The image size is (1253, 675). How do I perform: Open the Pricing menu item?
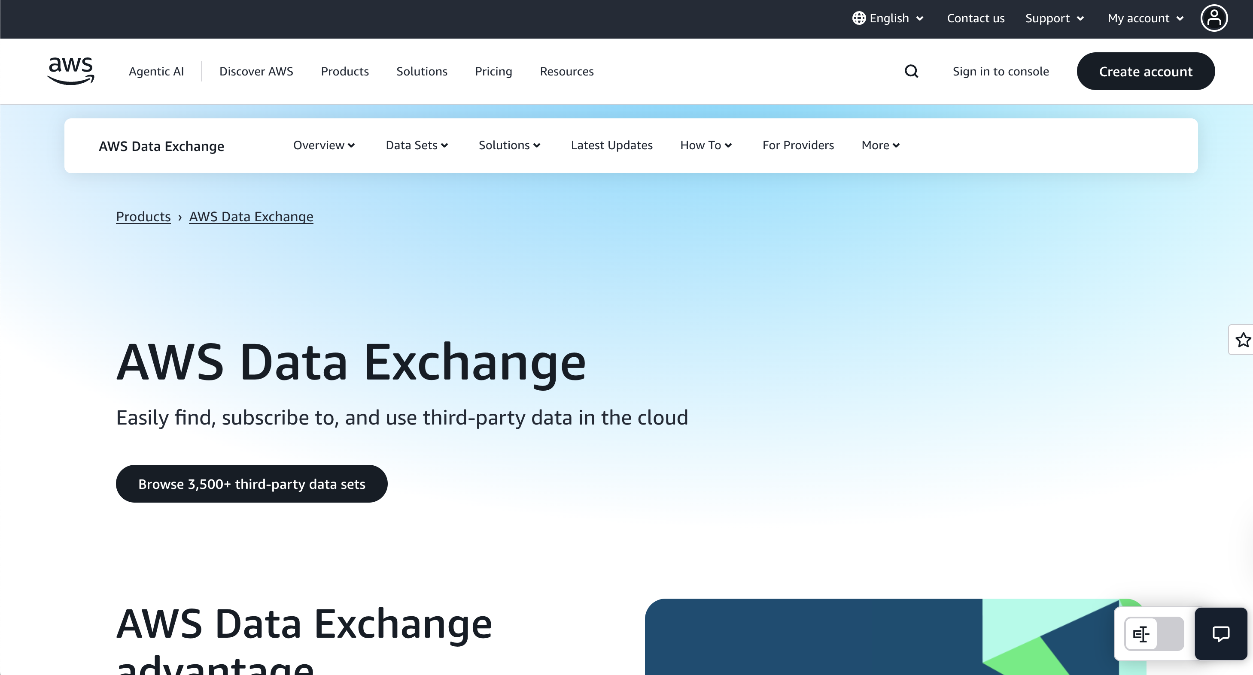click(x=493, y=71)
